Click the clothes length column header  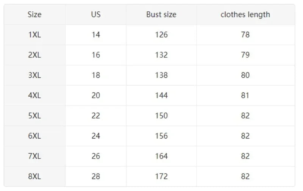(245, 15)
